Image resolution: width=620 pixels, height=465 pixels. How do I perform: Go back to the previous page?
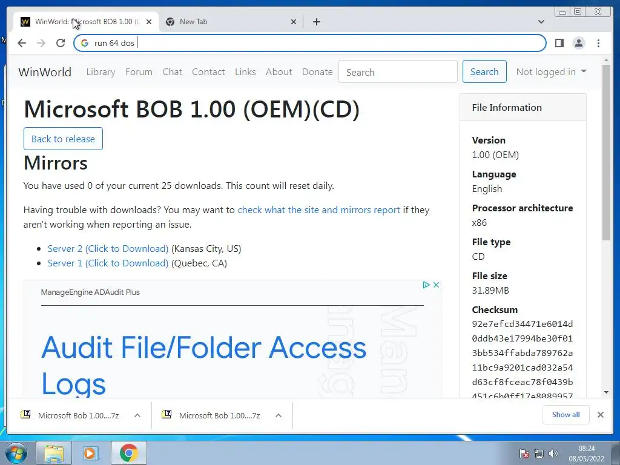(22, 43)
